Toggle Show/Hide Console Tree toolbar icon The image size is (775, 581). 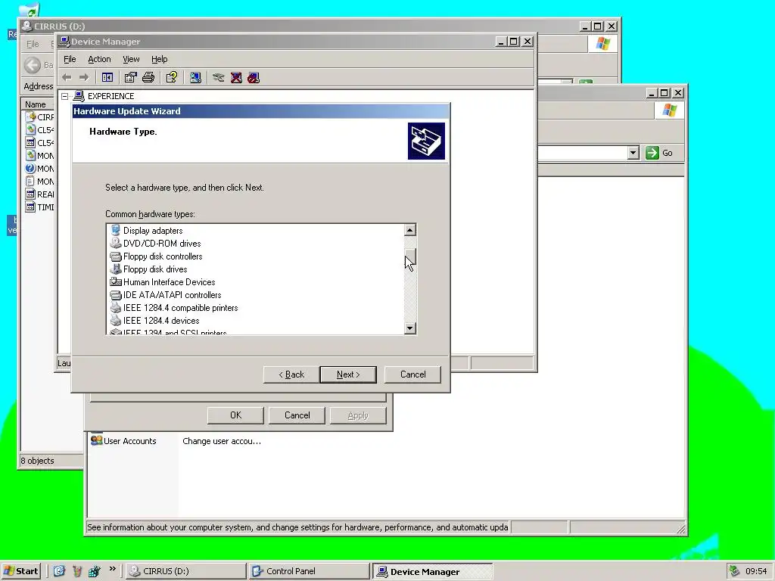click(107, 78)
